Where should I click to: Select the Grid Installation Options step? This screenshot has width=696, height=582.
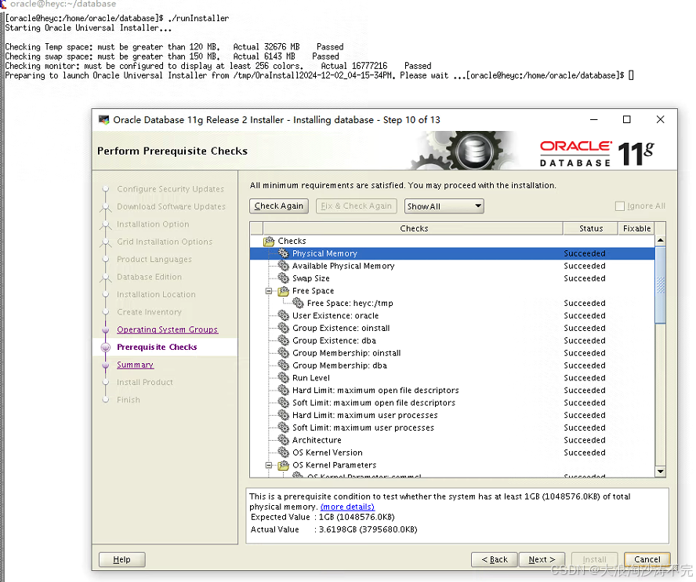tap(165, 242)
